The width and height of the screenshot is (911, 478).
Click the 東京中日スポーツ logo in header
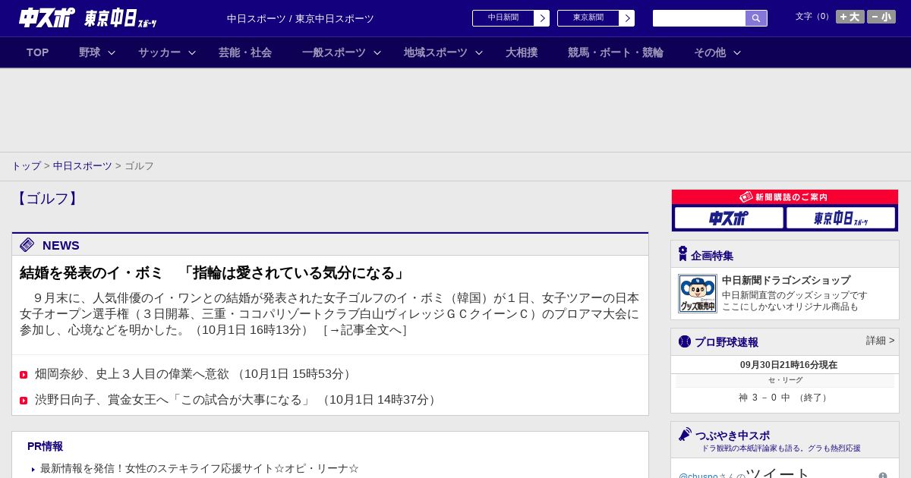coord(120,18)
